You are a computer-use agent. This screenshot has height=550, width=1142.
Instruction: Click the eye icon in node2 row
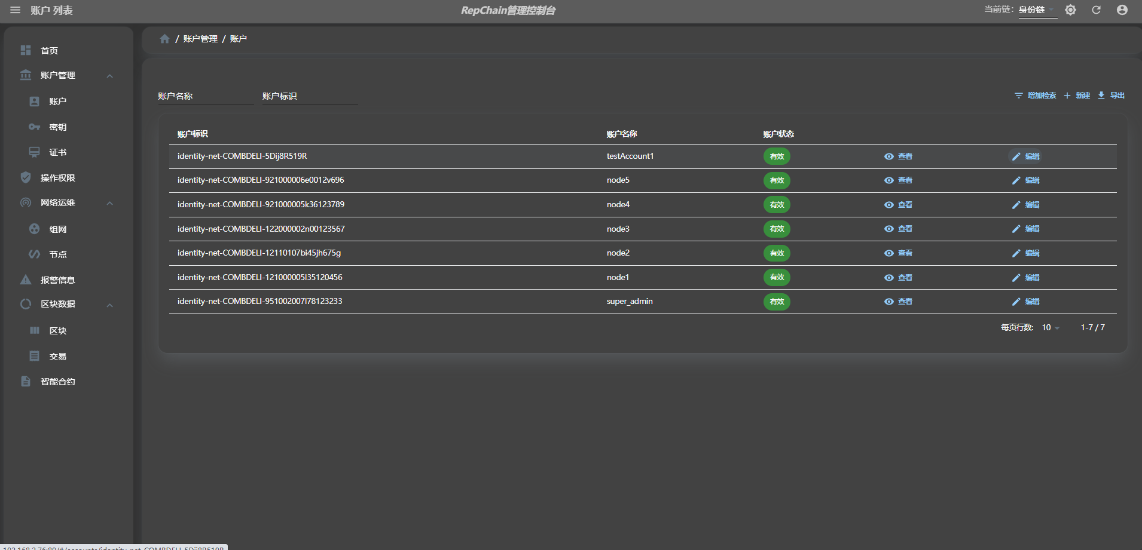(x=889, y=253)
